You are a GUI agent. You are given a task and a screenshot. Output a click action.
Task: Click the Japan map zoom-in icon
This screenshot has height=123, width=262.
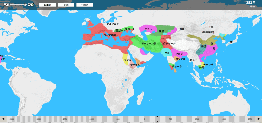[x=6, y=5]
